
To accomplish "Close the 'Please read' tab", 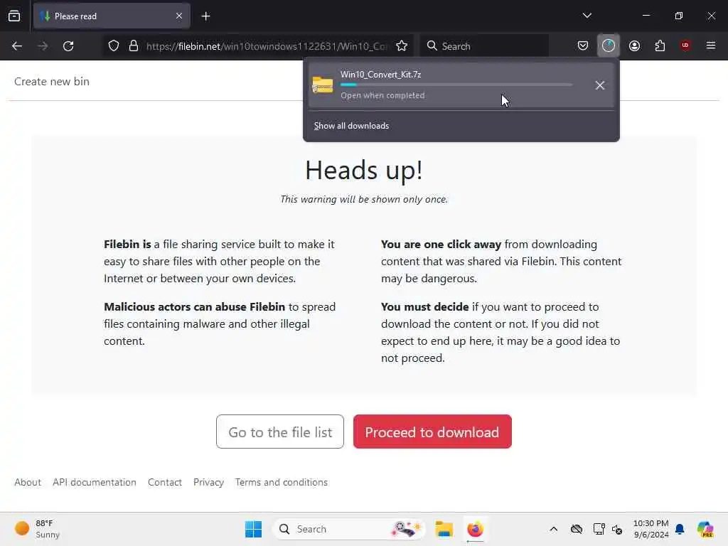I will (x=178, y=16).
